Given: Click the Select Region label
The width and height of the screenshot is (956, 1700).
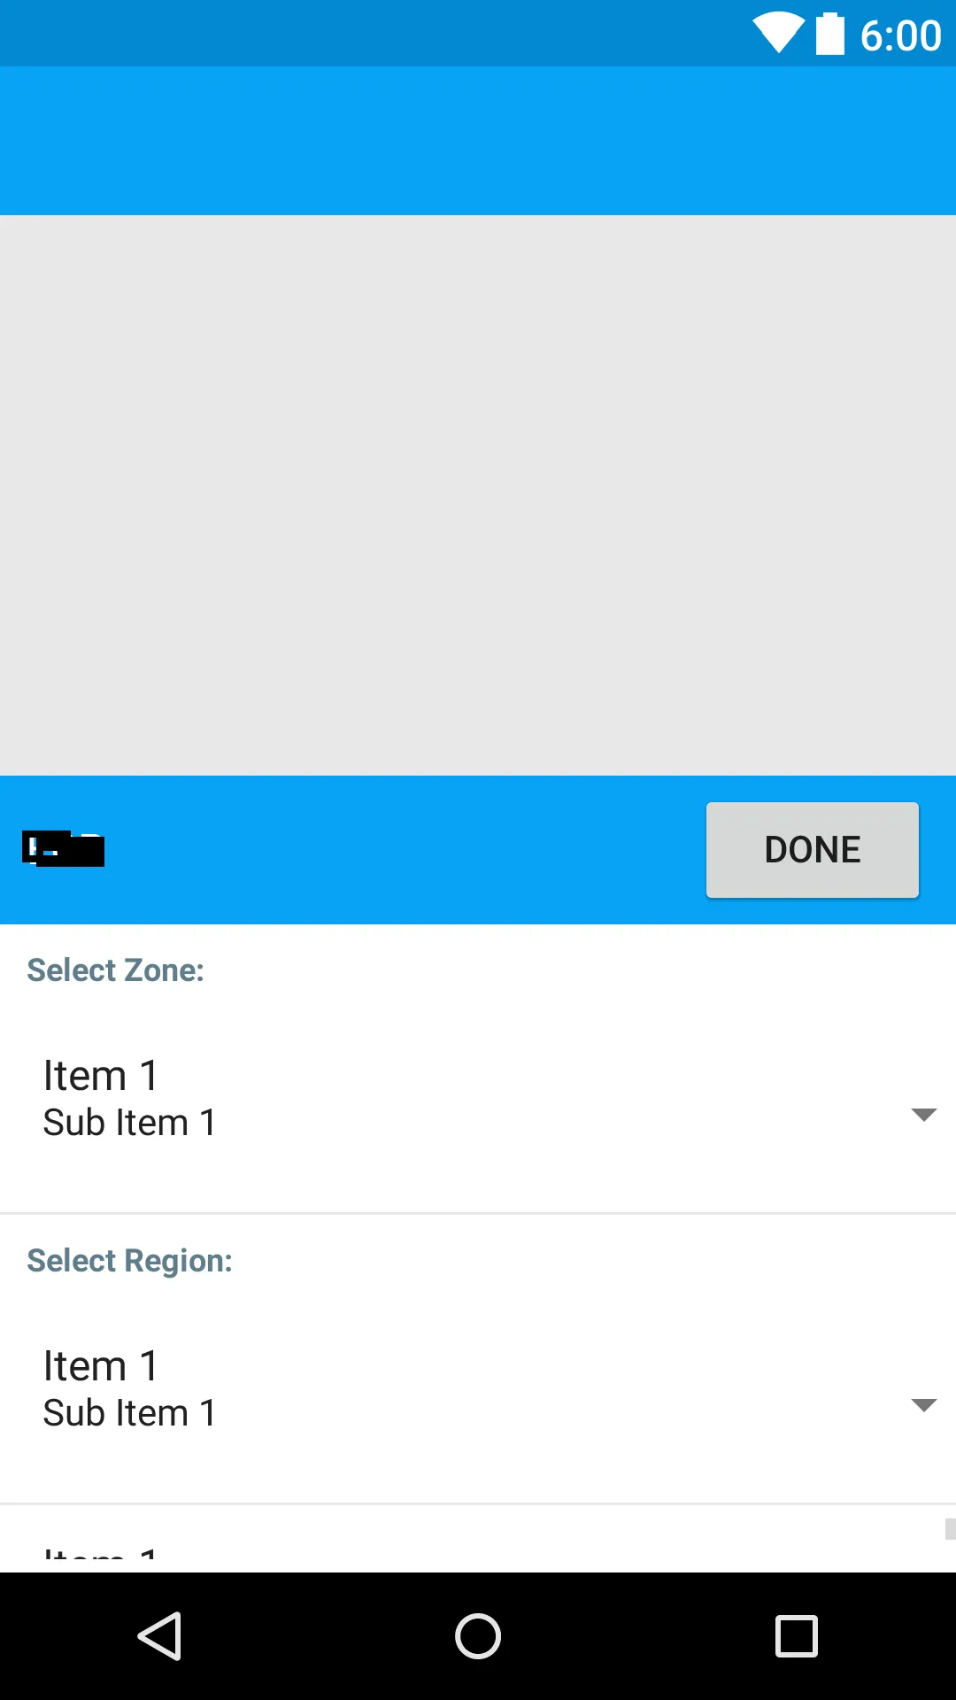Looking at the screenshot, I should pyautogui.click(x=130, y=1261).
